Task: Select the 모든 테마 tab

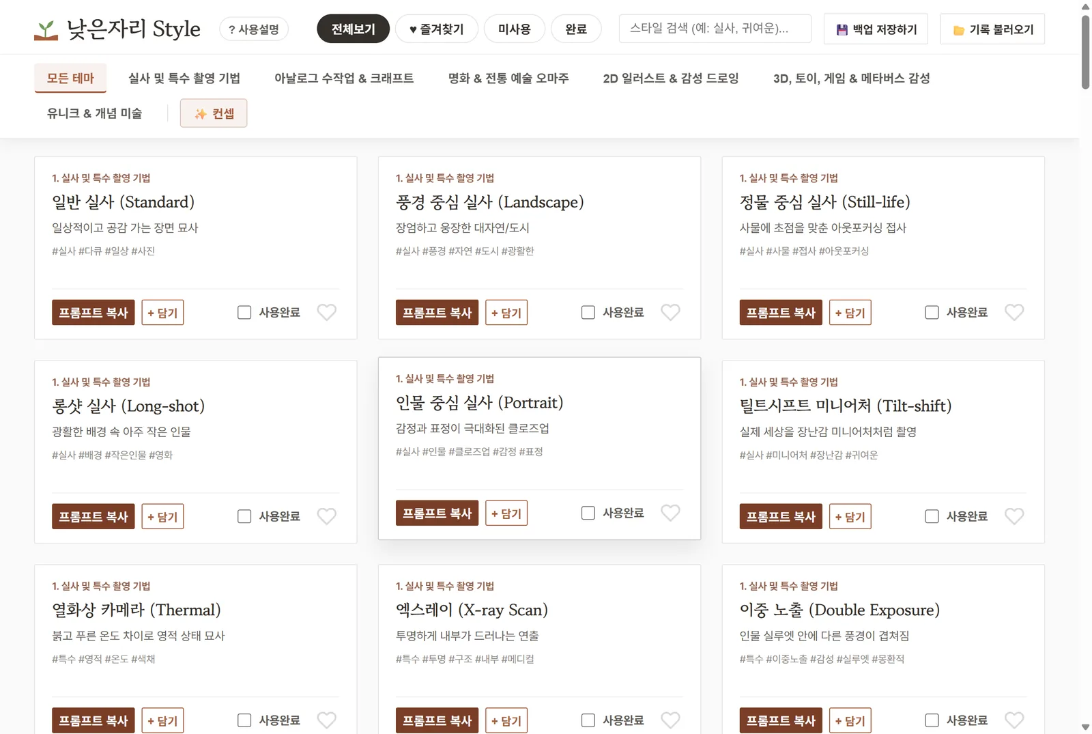Action: coord(70,79)
